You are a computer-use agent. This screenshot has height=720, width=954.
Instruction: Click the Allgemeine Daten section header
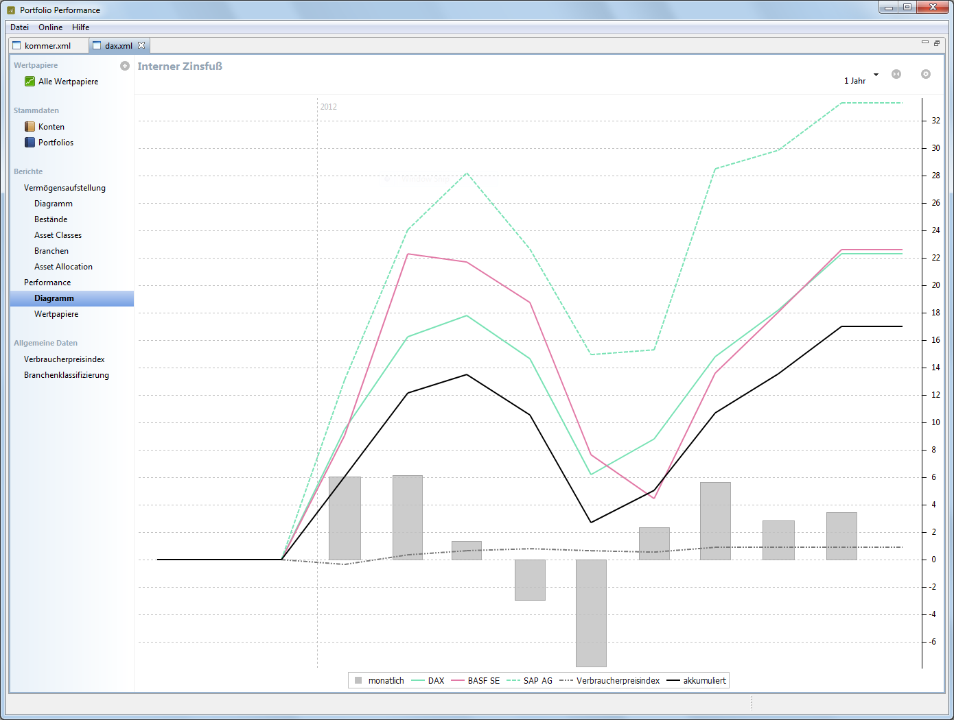[x=45, y=343]
